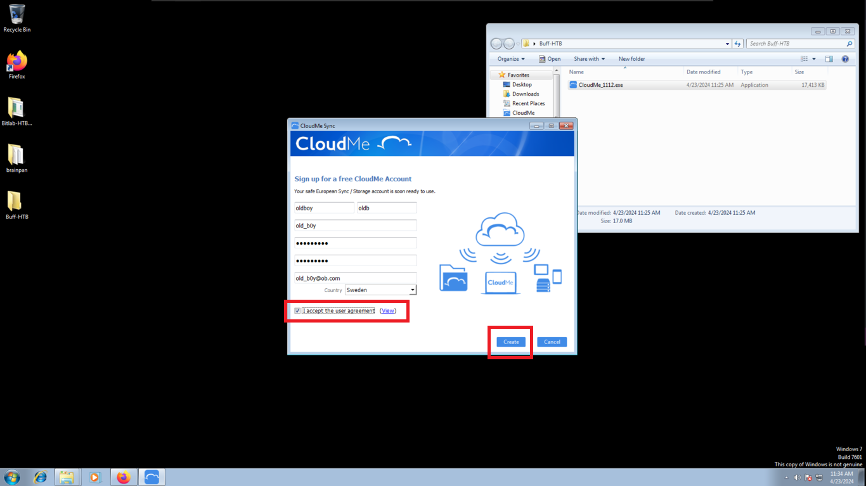The height and width of the screenshot is (486, 866).
Task: Open the Organize menu in Explorer
Action: [511, 59]
